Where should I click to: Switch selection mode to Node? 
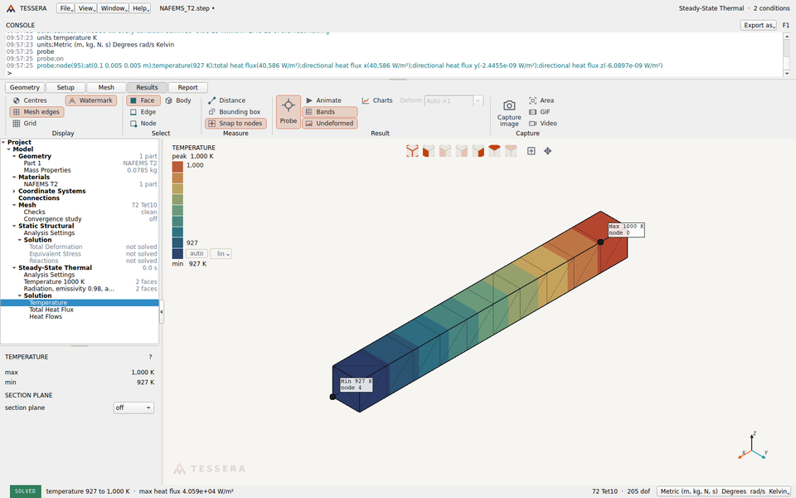(143, 124)
